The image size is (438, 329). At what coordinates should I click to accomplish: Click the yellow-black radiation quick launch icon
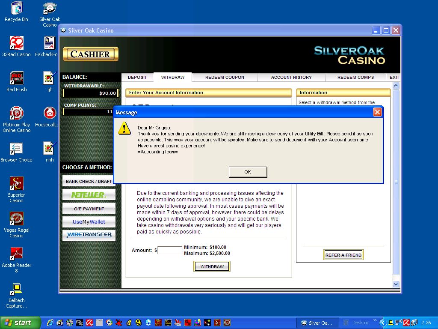click(x=139, y=323)
